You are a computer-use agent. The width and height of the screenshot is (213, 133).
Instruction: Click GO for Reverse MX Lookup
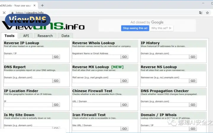click(x=125, y=81)
